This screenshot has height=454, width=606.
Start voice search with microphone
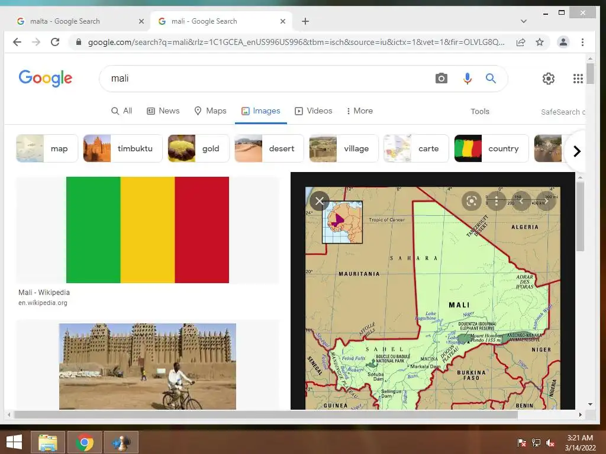click(468, 79)
